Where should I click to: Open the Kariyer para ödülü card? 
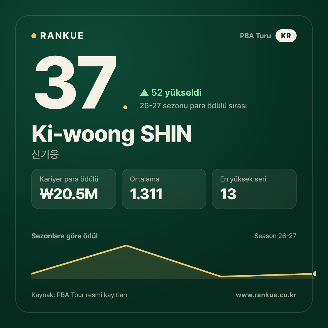[x=74, y=189]
